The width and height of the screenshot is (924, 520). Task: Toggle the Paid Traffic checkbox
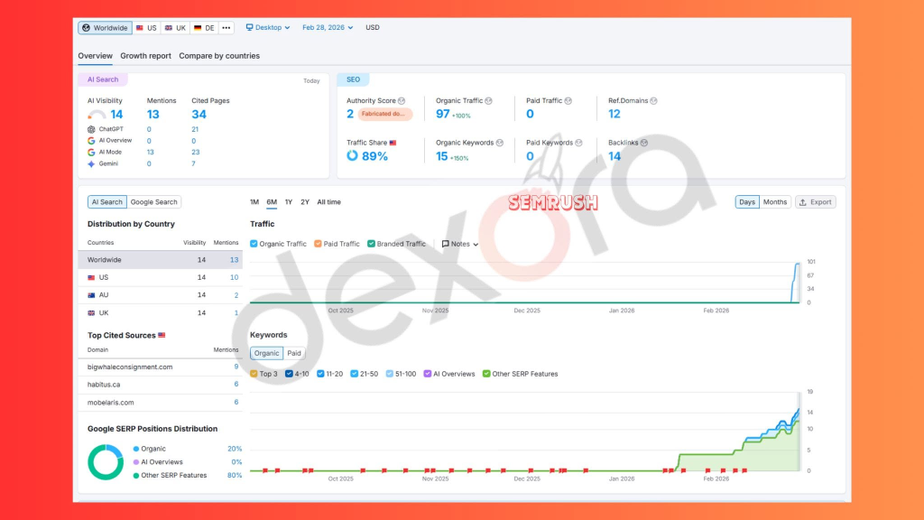pyautogui.click(x=319, y=244)
